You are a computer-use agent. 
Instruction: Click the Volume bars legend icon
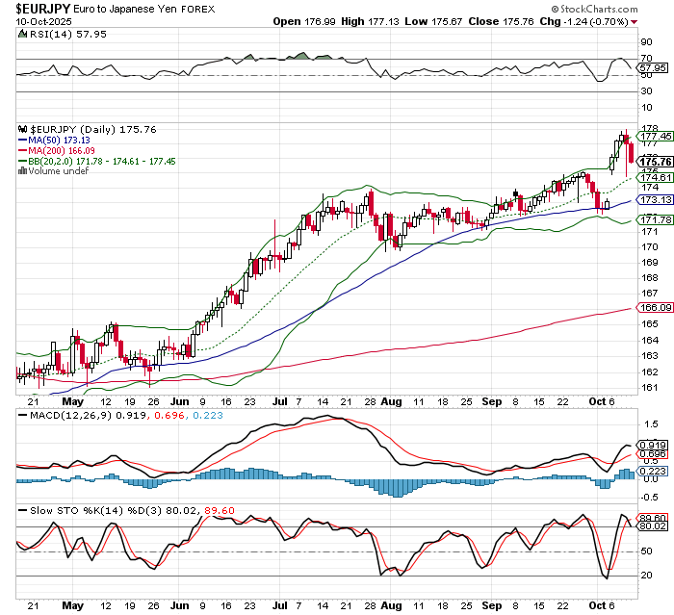point(23,171)
